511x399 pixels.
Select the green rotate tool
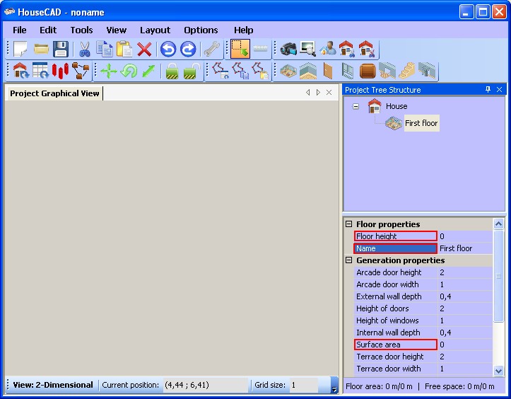[129, 71]
